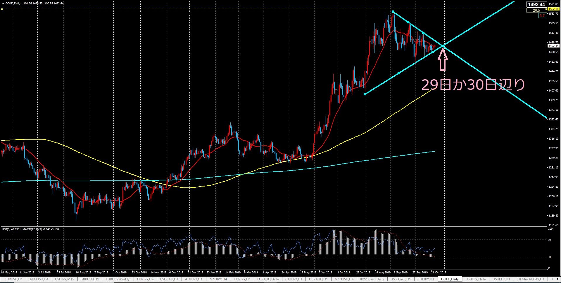This screenshot has width=561, height=283.
Task: Switch to the US30Cash,H1 chart tab
Action: (x=401, y=279)
